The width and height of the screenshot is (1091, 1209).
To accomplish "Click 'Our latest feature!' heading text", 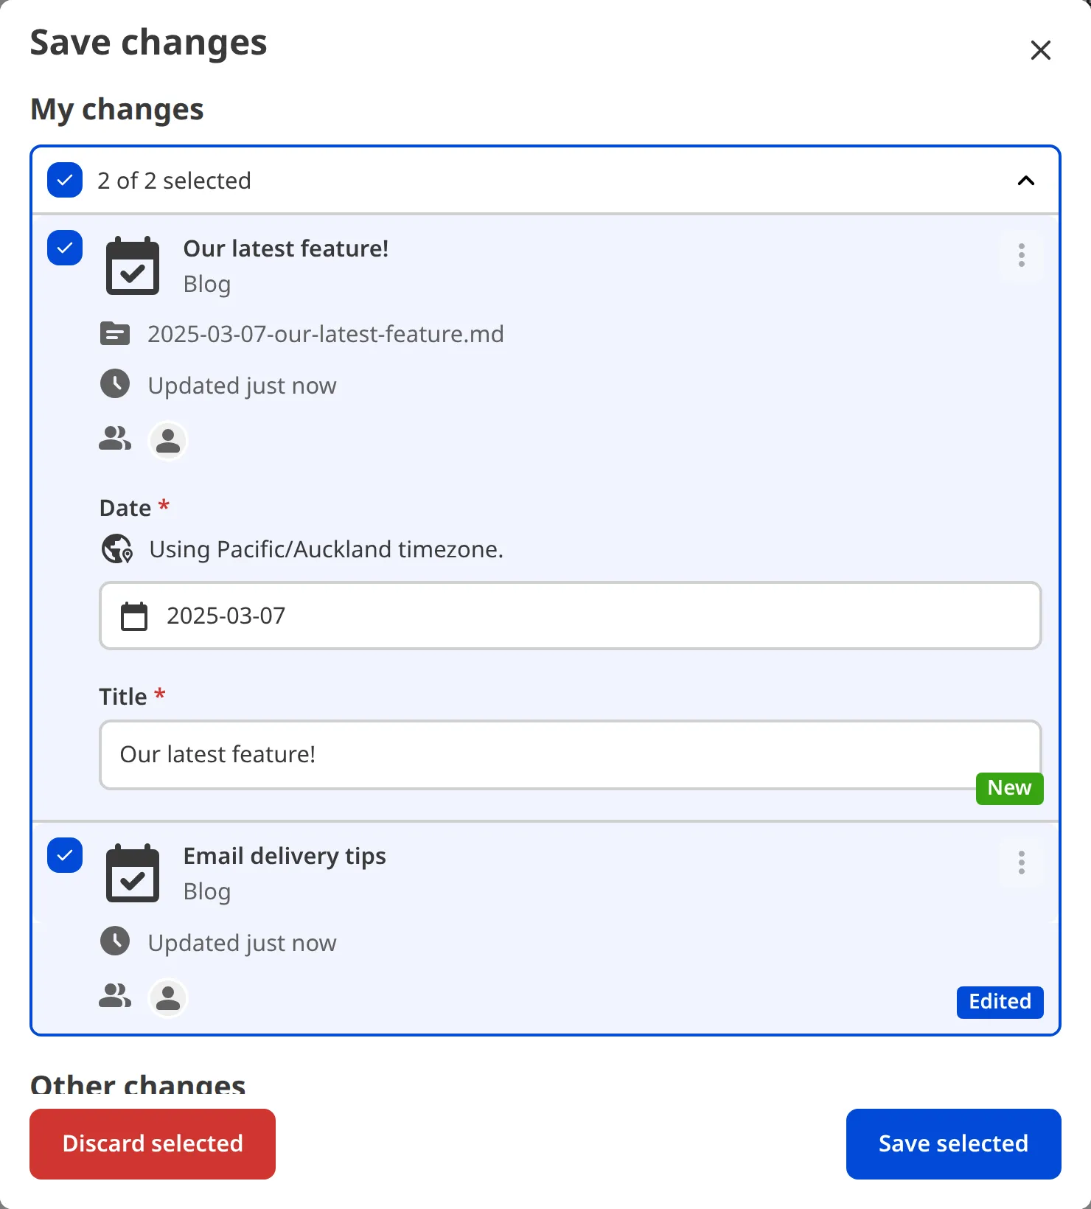I will pos(286,248).
